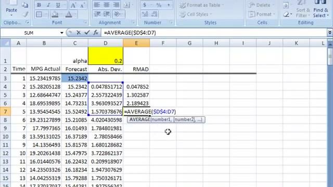Click the Italic formatting icon
Viewport: 333px width, 187px height.
point(48,5)
